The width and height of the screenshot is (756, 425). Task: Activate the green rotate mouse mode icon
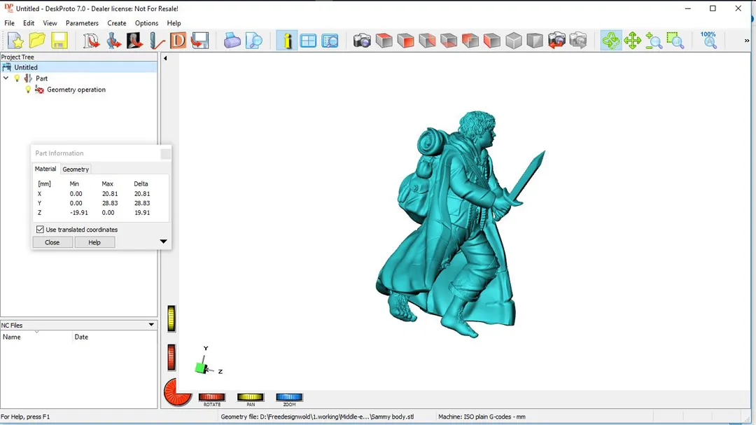pos(611,41)
